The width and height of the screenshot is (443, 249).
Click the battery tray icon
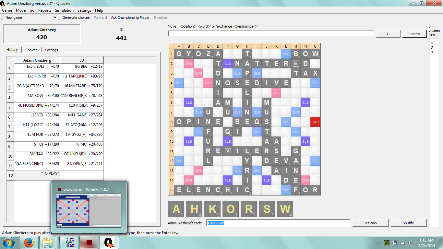pos(395,243)
